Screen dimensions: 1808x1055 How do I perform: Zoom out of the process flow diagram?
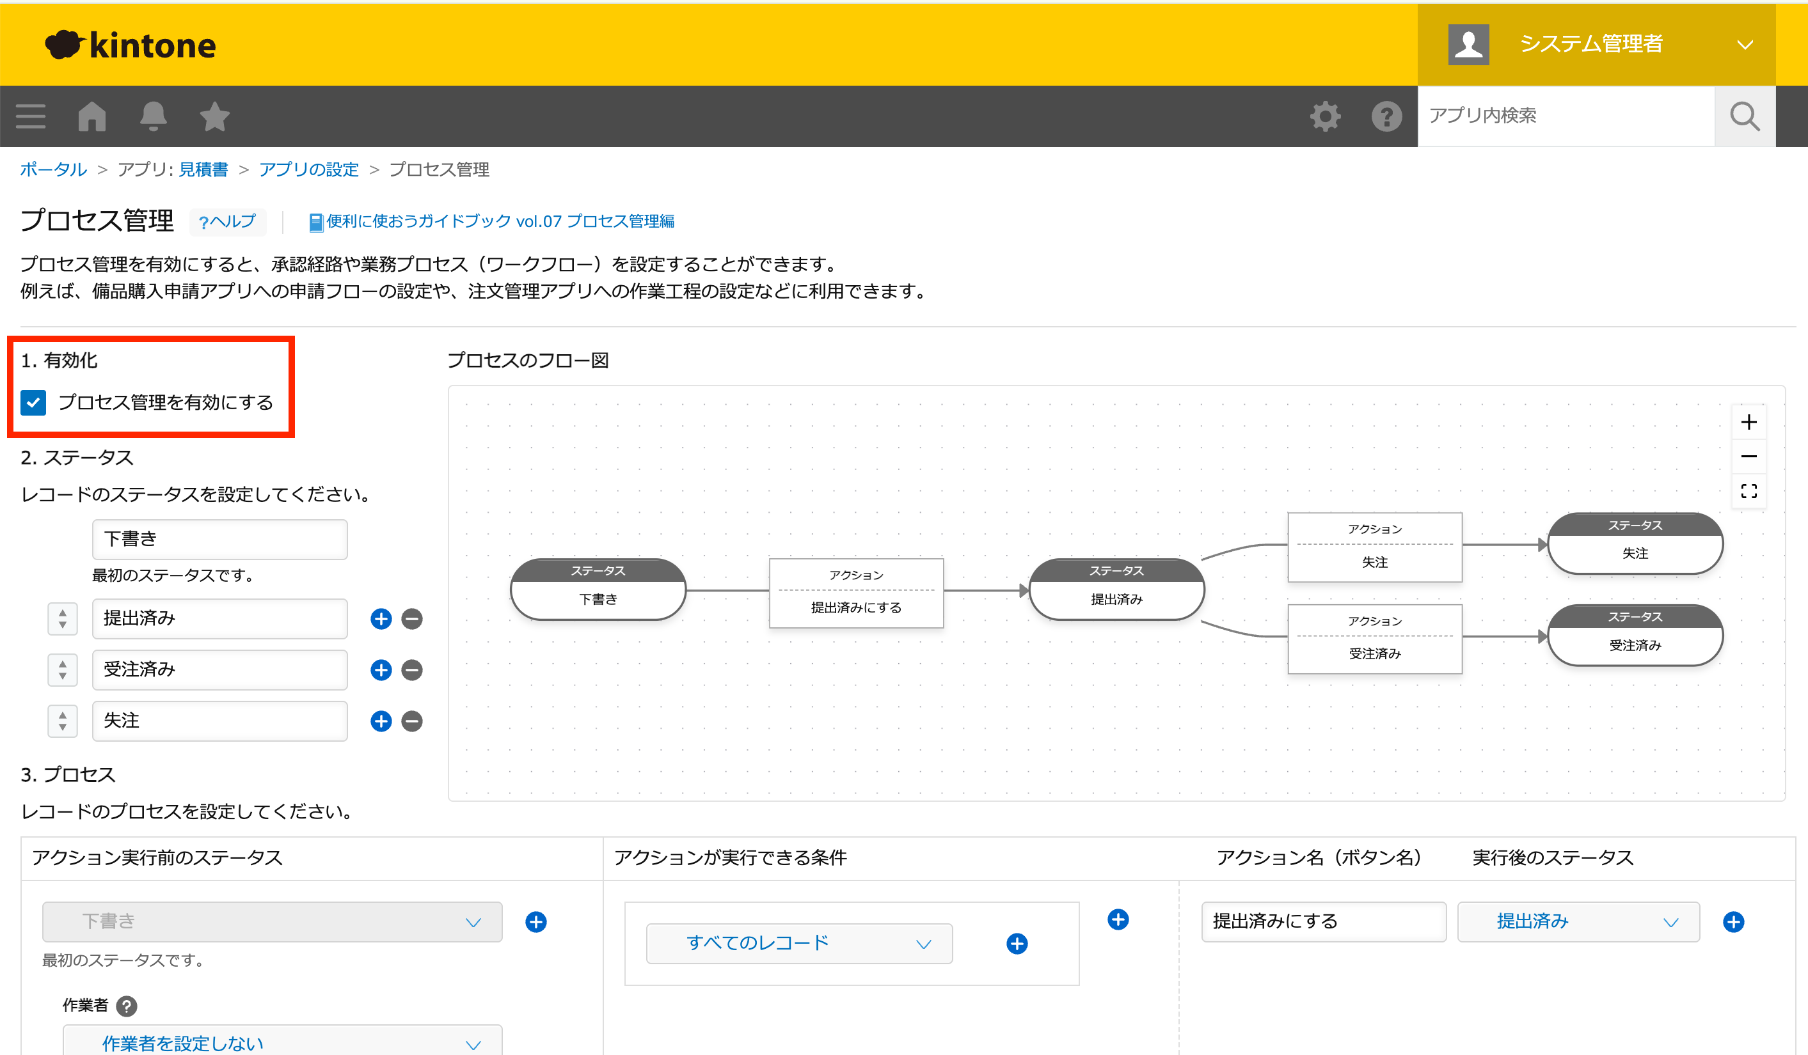1749,456
